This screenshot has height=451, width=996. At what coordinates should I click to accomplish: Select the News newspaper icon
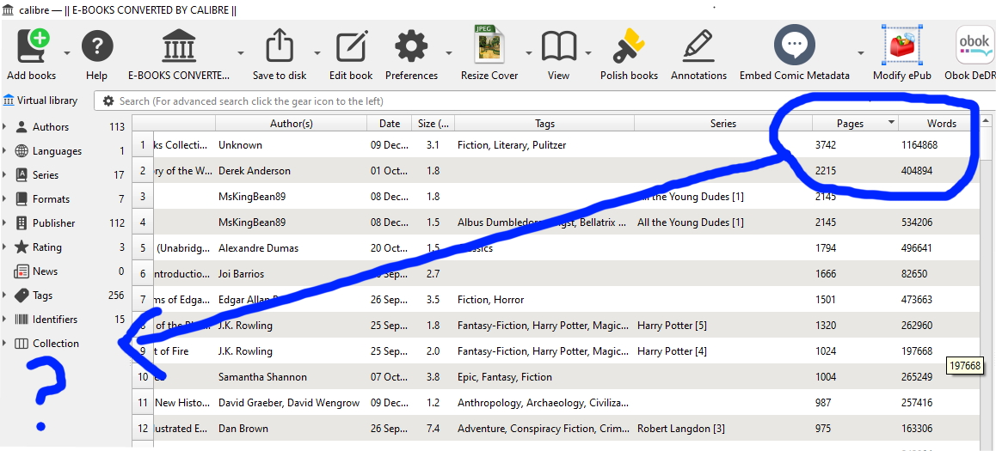pyautogui.click(x=22, y=271)
